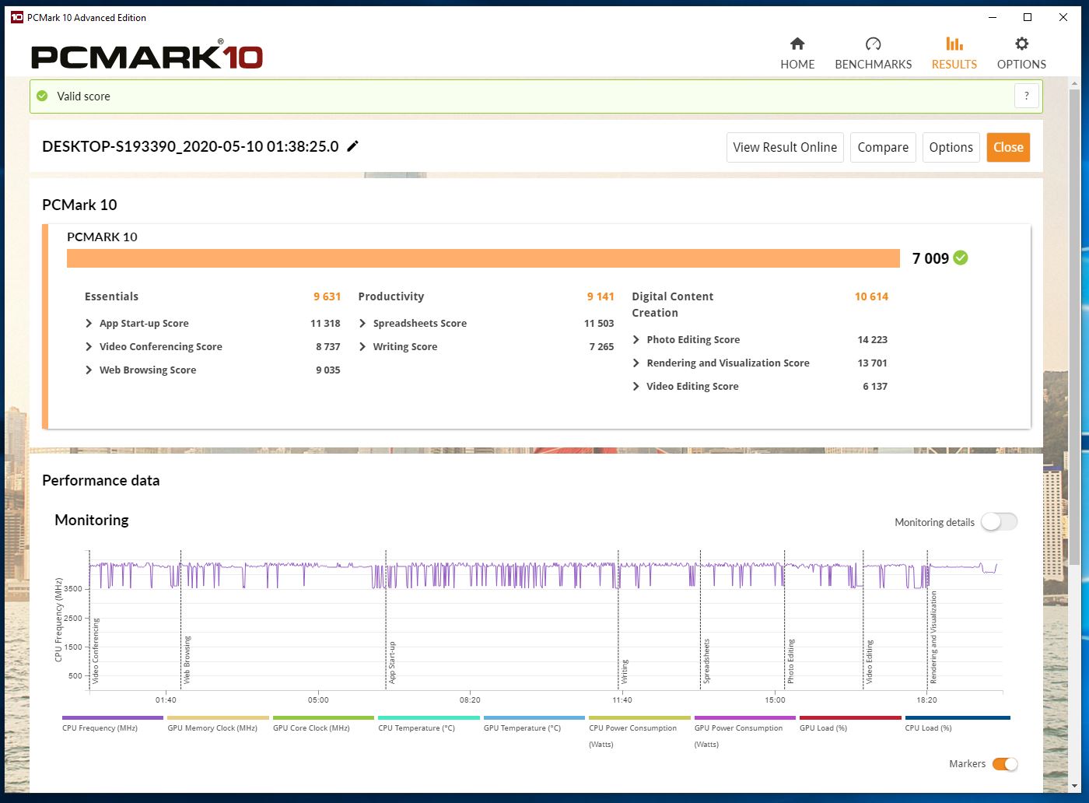This screenshot has height=803, width=1089.
Task: Click the green valid score check icon
Action: [42, 96]
